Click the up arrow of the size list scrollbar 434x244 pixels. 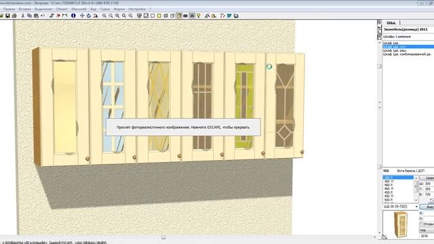(416, 178)
